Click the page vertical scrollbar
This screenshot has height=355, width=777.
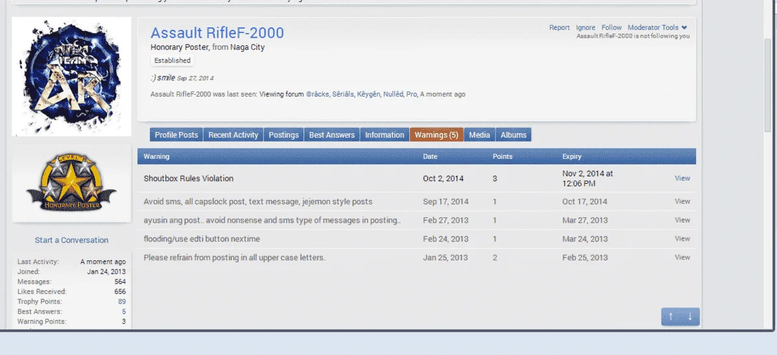tap(767, 84)
